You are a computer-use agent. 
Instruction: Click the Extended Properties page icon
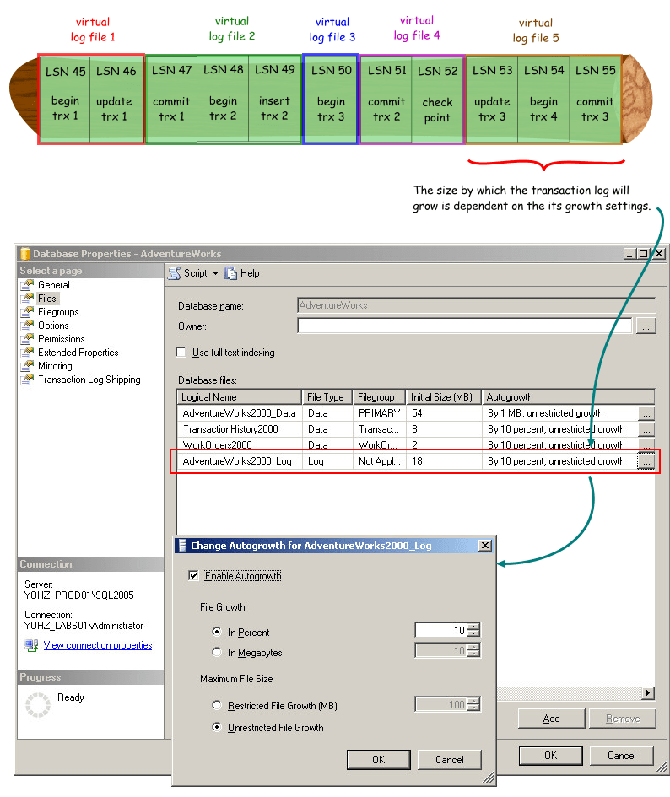click(27, 353)
